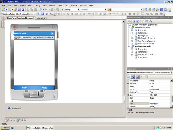Viewport: 173px width, 130px height.
Task: Click Solution Explorer Properties icon
Action: click(129, 21)
